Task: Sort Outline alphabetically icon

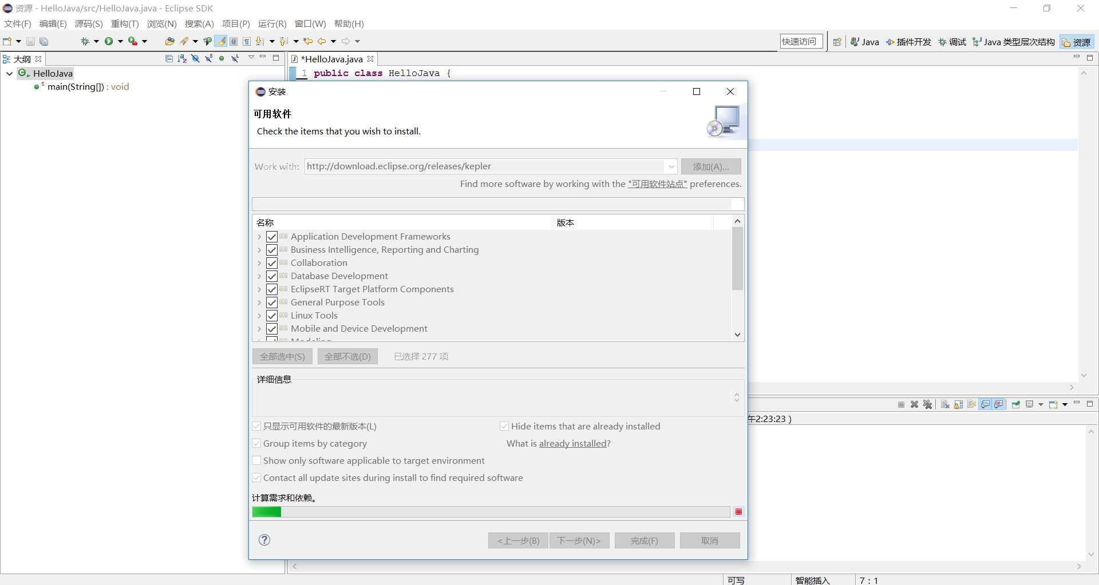Action: 182,58
